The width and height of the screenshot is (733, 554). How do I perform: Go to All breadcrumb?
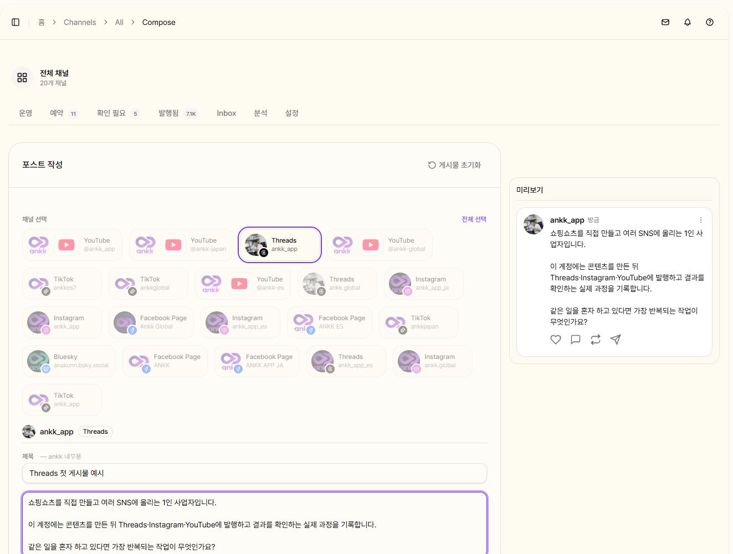119,22
